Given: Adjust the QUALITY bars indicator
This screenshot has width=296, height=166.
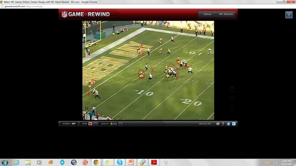Looking at the screenshot, I should (114, 124).
